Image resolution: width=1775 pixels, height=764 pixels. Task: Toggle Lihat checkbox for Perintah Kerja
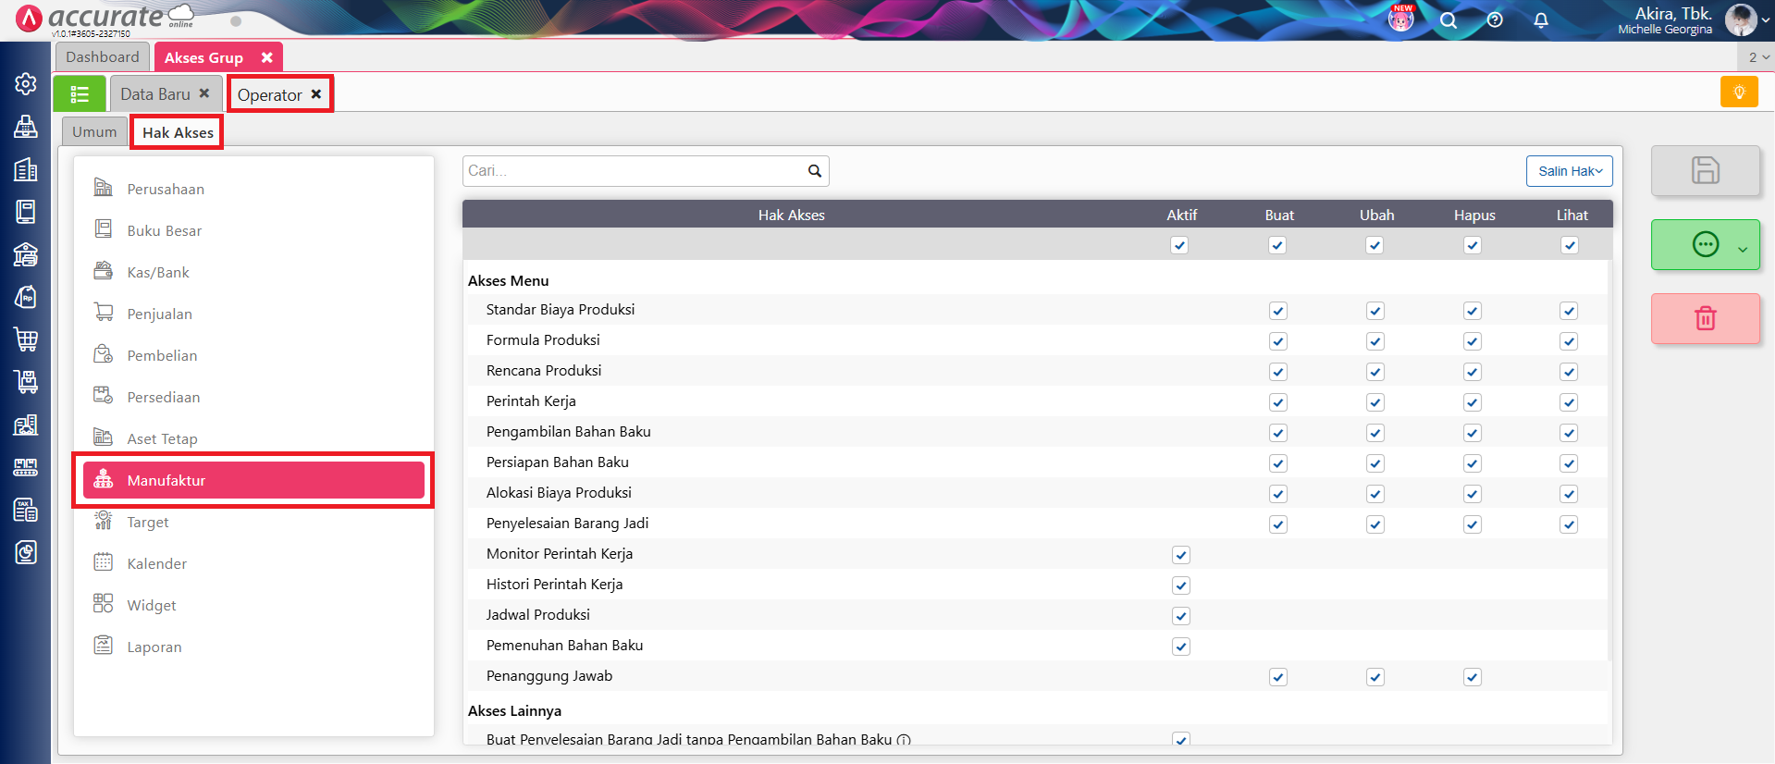point(1569,402)
